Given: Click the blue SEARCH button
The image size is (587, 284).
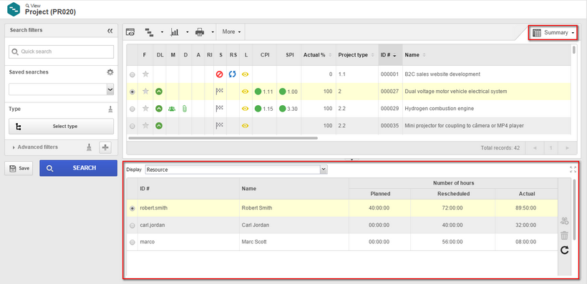Looking at the screenshot, I should tap(78, 168).
